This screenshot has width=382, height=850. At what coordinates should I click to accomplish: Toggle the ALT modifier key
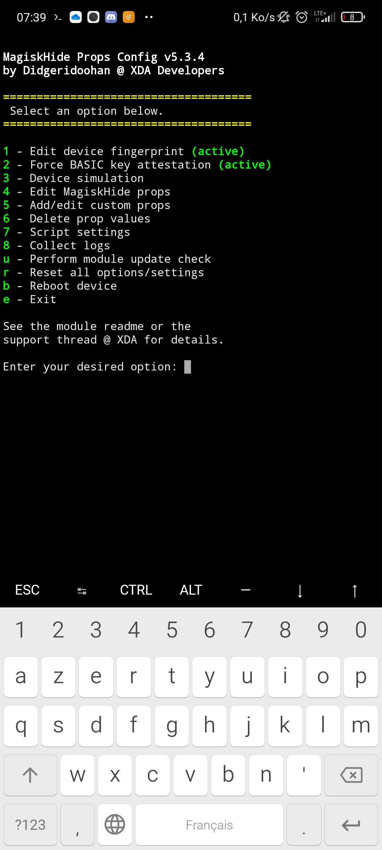(x=191, y=590)
